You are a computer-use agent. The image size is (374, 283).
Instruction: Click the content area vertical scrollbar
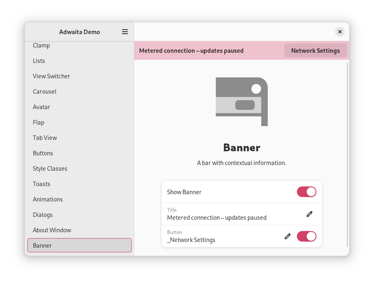tap(347, 155)
